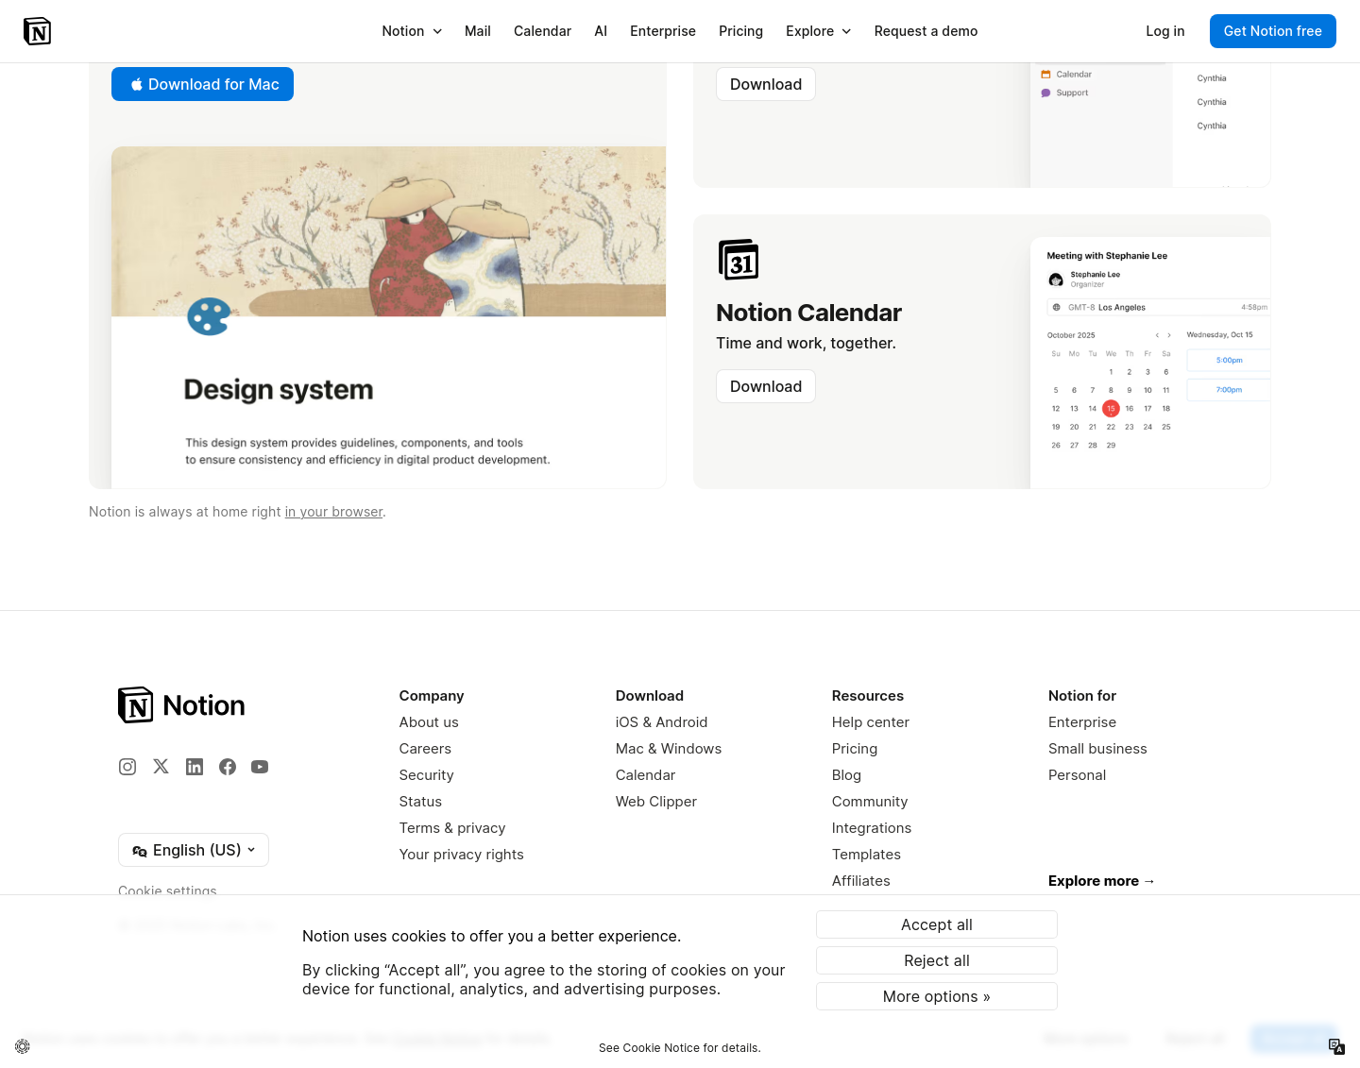Image resolution: width=1360 pixels, height=1068 pixels.
Task: Open the Status footer link
Action: coord(420,802)
